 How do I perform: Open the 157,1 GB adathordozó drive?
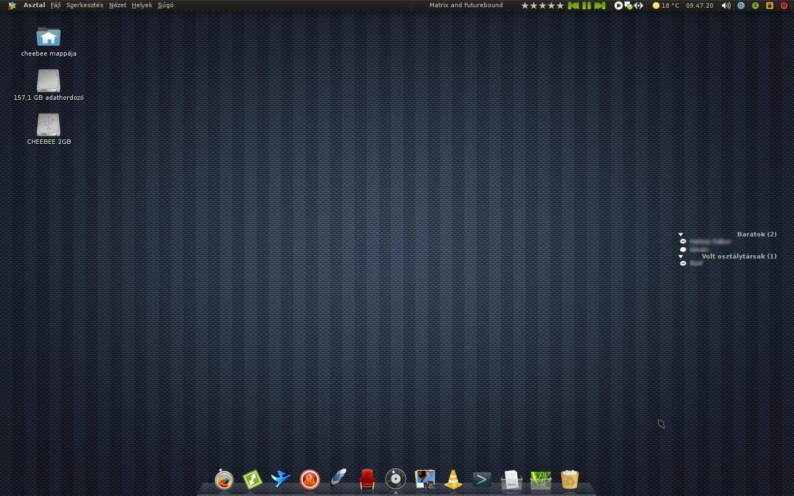point(49,85)
